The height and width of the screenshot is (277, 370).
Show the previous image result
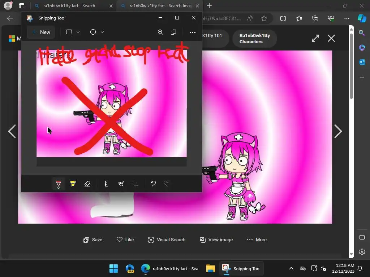(12, 131)
